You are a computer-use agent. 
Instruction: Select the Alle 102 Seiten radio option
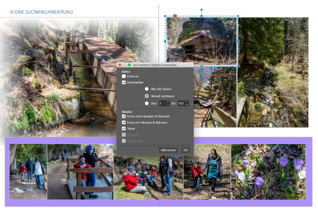pos(147,89)
